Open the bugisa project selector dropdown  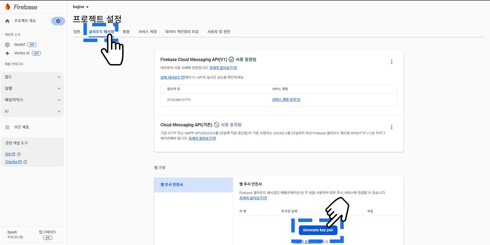coord(81,7)
